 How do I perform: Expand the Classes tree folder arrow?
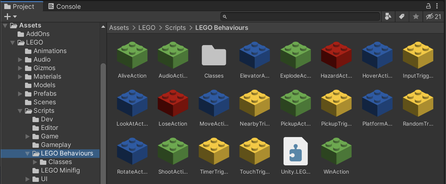coord(35,162)
